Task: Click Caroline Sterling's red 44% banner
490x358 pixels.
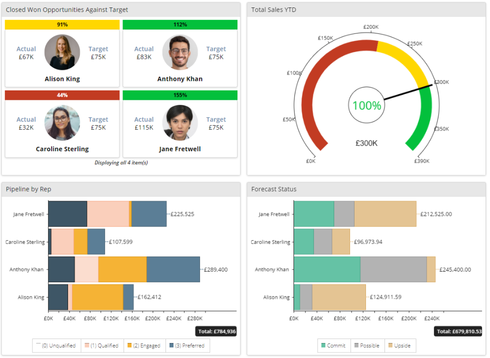Action: [x=62, y=95]
